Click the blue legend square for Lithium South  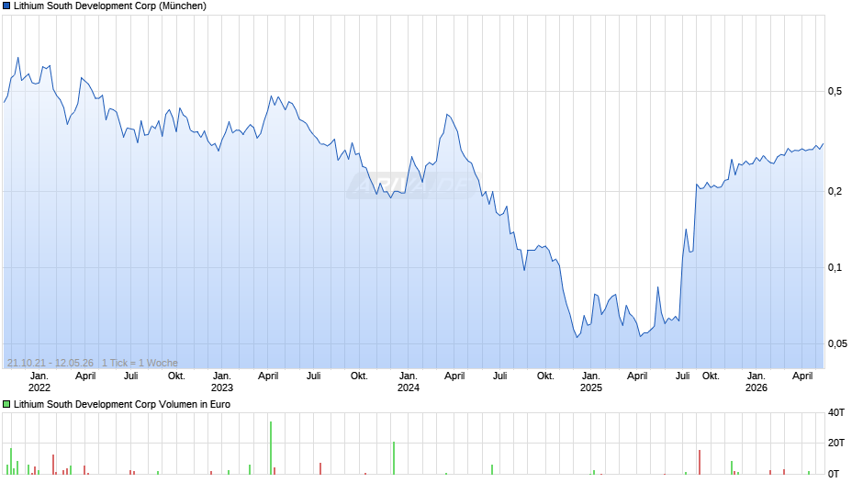tap(6, 6)
